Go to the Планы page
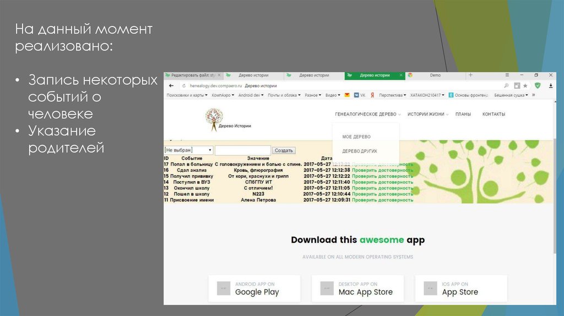This screenshot has height=316, width=564. point(463,115)
